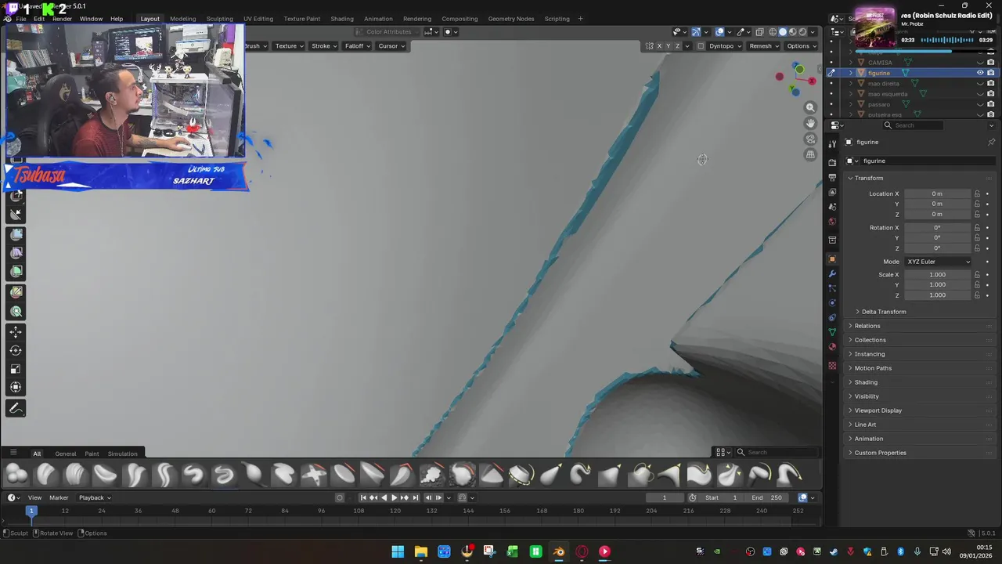Toggle render camera icon for CAMISA
The height and width of the screenshot is (564, 1002).
coord(991,63)
